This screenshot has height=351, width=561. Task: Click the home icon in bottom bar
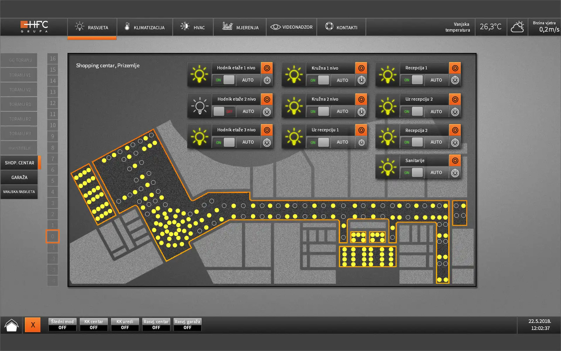(x=12, y=325)
